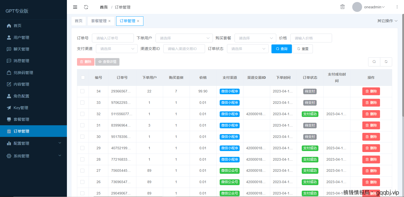
Task: Switch to the 套餐管理 tab
Action: click(99, 21)
